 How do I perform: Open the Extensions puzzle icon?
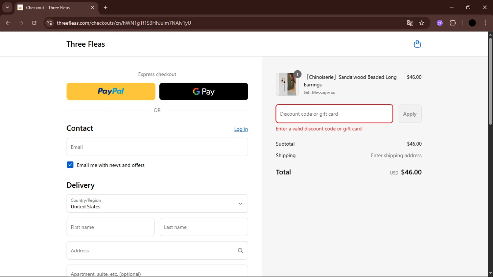453,23
